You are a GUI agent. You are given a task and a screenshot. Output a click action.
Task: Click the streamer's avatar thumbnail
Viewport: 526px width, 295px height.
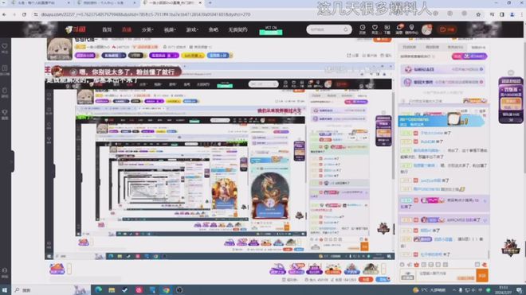click(x=60, y=49)
